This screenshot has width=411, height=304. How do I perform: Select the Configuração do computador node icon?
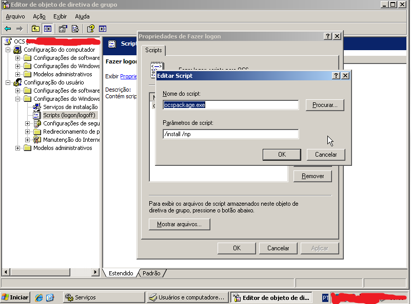(x=17, y=50)
